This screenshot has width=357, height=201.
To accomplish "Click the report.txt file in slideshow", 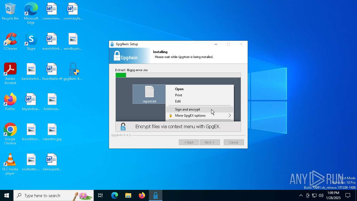I will (149, 94).
